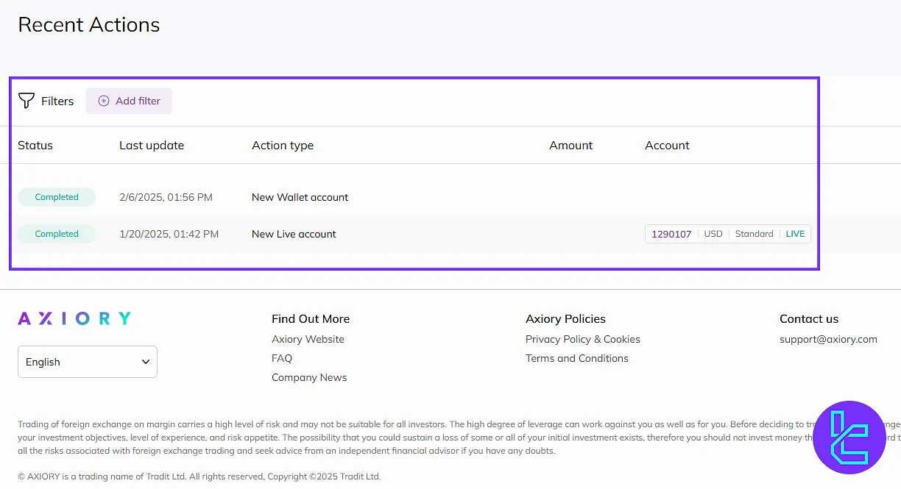The image size is (901, 489).
Task: Click the Find Out More heading
Action: [311, 318]
